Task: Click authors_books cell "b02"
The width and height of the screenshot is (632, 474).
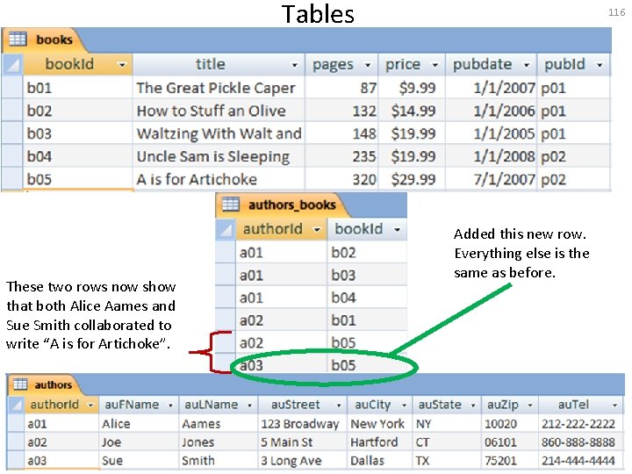Action: pos(367,252)
